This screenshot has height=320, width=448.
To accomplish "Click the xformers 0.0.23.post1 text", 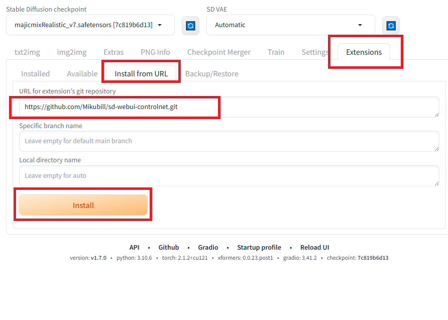I will [246, 258].
